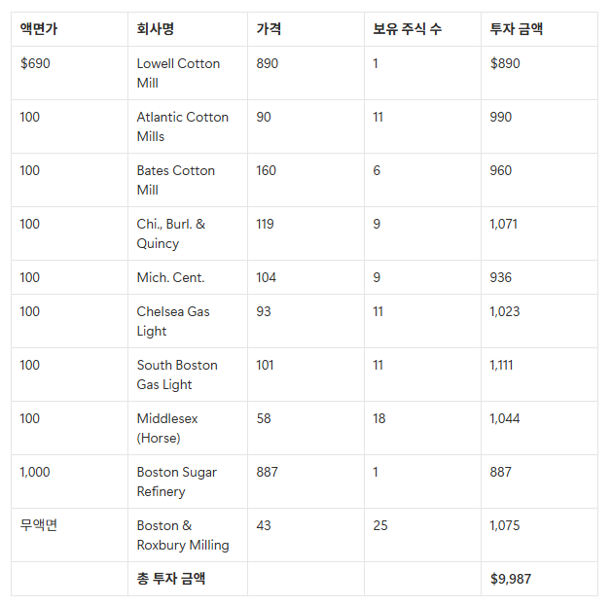Click the 1,111 investment amount cell

(x=502, y=365)
